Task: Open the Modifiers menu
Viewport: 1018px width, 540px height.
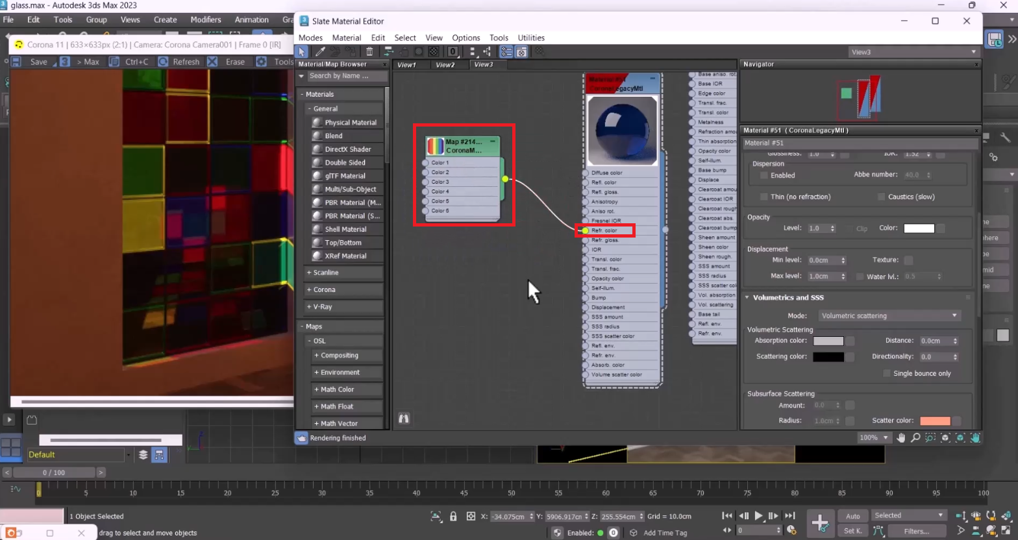Action: (205, 19)
